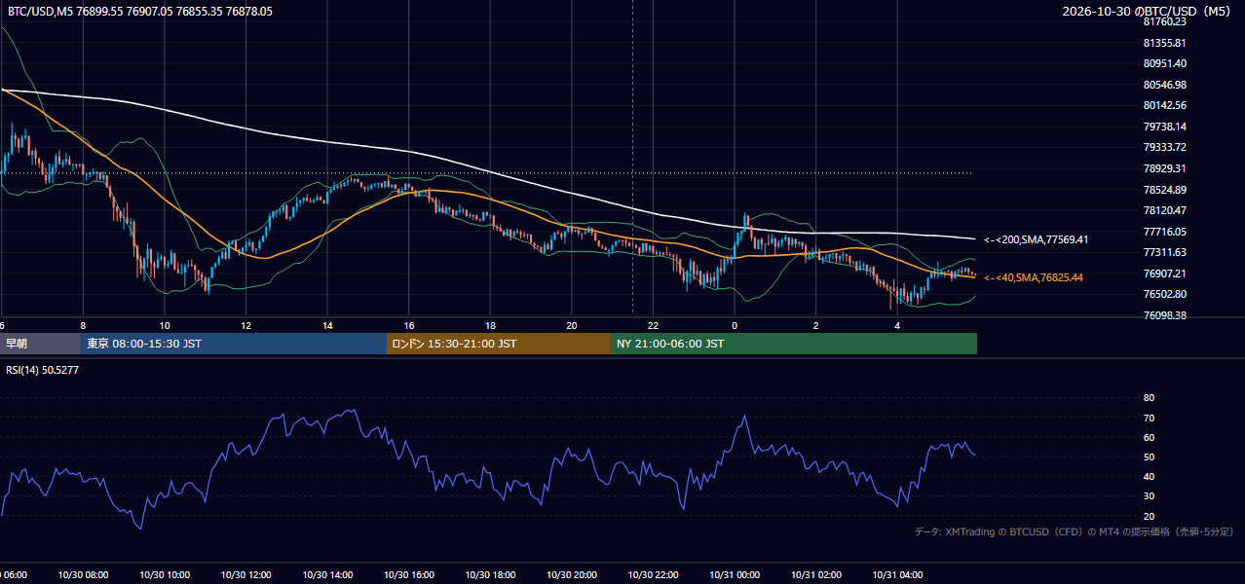Click price axis value 77311.63
Screen dimensions: 1245x584
(x=1164, y=252)
